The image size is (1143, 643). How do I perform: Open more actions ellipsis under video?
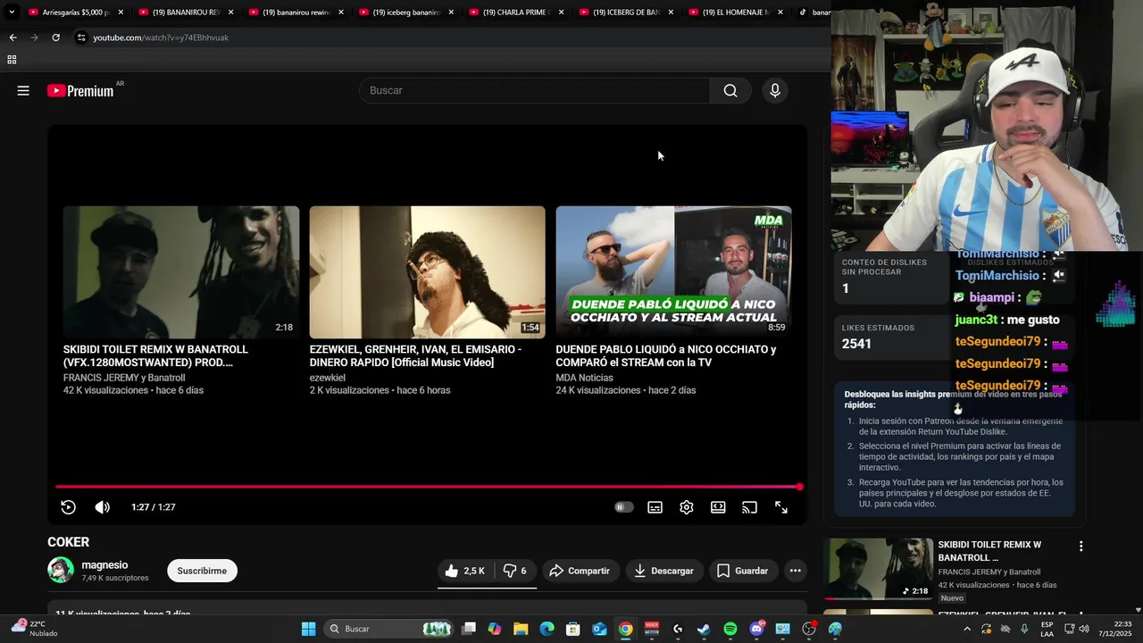pos(795,571)
